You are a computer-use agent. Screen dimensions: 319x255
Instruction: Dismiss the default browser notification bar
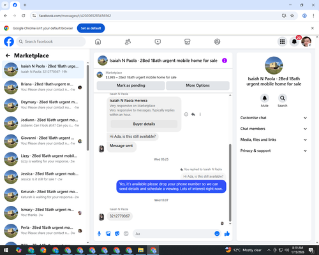pos(313,28)
